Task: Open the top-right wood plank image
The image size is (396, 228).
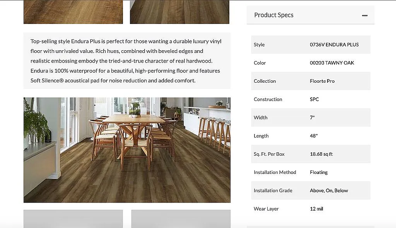Action: (179, 12)
